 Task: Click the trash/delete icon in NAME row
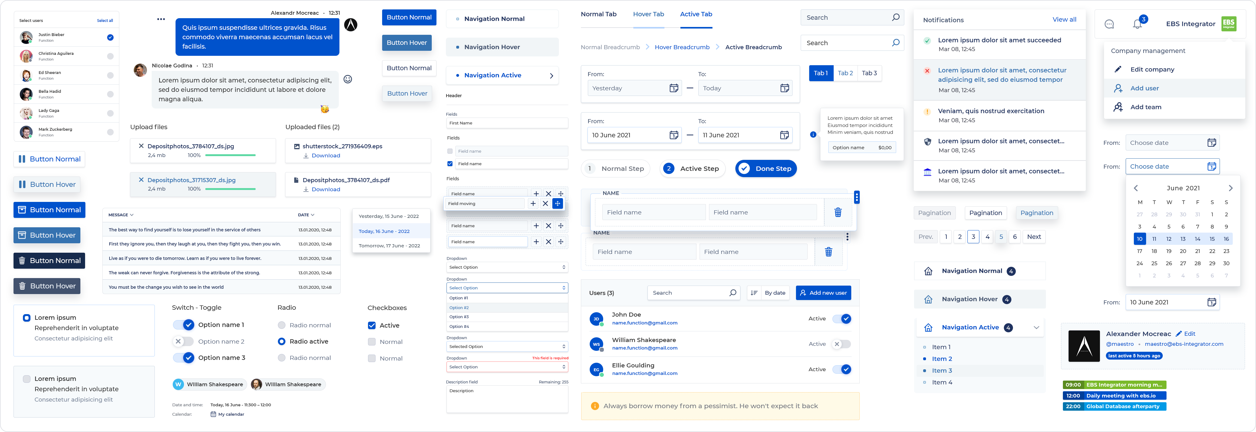[839, 212]
